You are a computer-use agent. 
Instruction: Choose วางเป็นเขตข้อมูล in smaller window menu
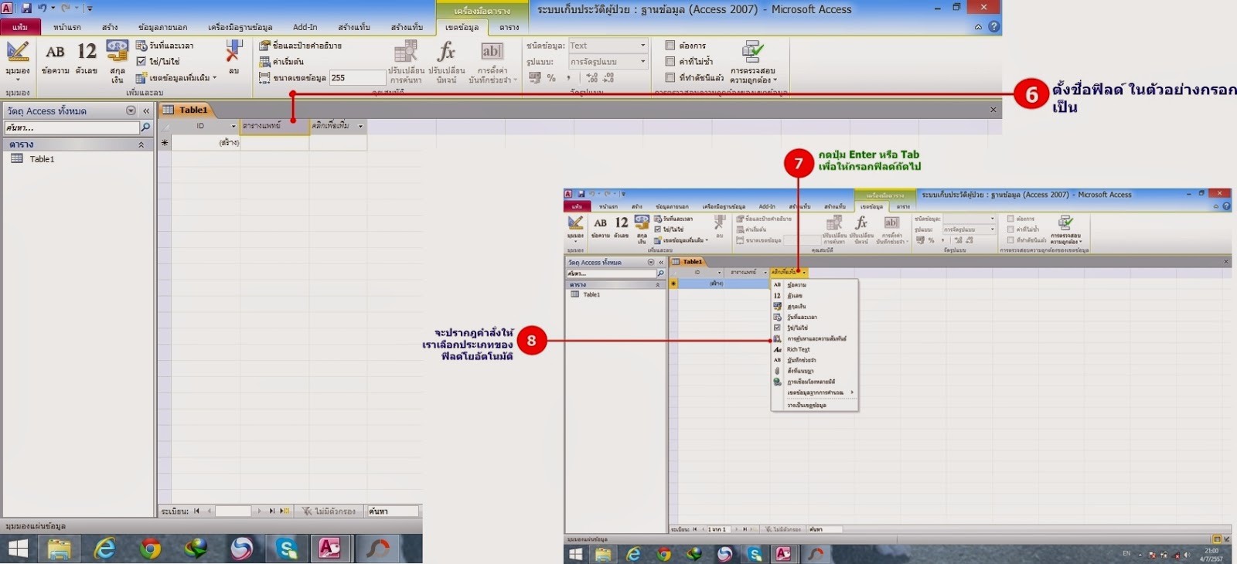pos(815,405)
